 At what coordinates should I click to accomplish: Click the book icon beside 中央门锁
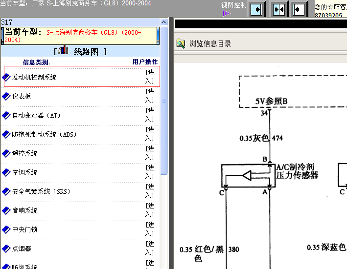tap(6, 229)
